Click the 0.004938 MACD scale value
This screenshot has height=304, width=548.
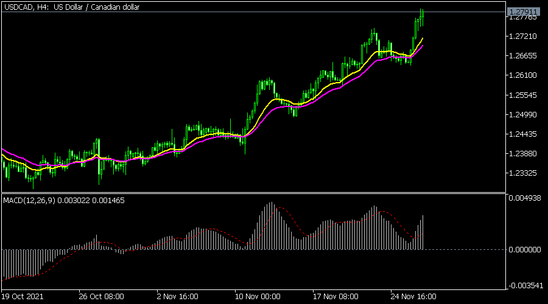[x=525, y=198]
